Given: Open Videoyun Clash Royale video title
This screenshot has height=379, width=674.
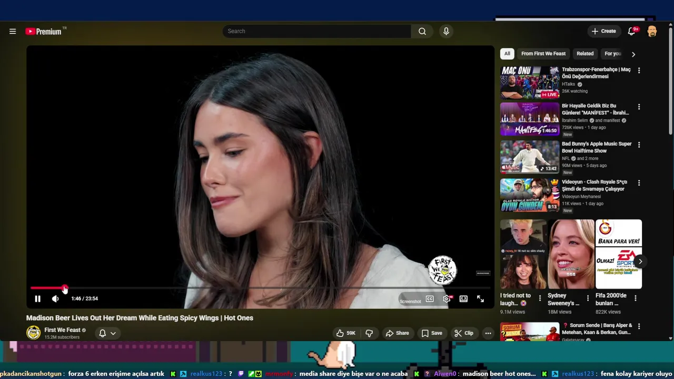Looking at the screenshot, I should tap(594, 185).
